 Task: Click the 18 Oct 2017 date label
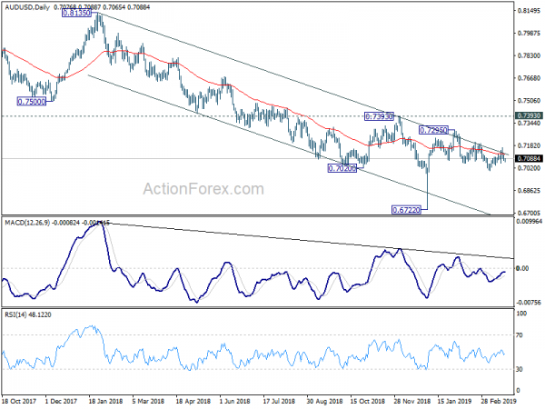(x=19, y=401)
